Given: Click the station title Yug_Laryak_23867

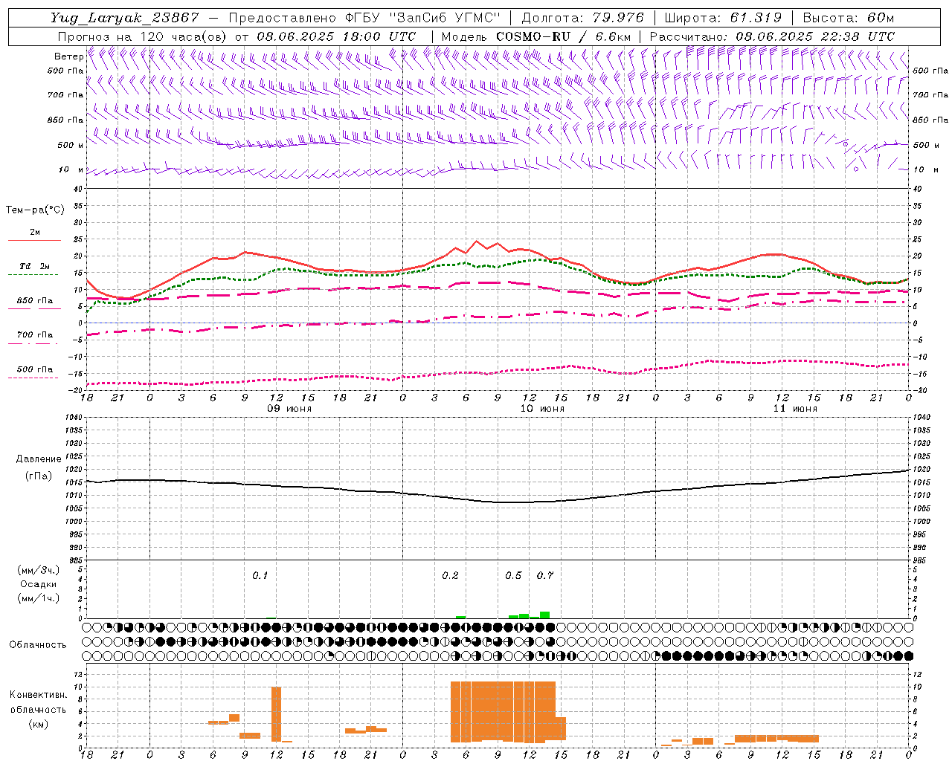Looking at the screenshot, I should pos(125,18).
